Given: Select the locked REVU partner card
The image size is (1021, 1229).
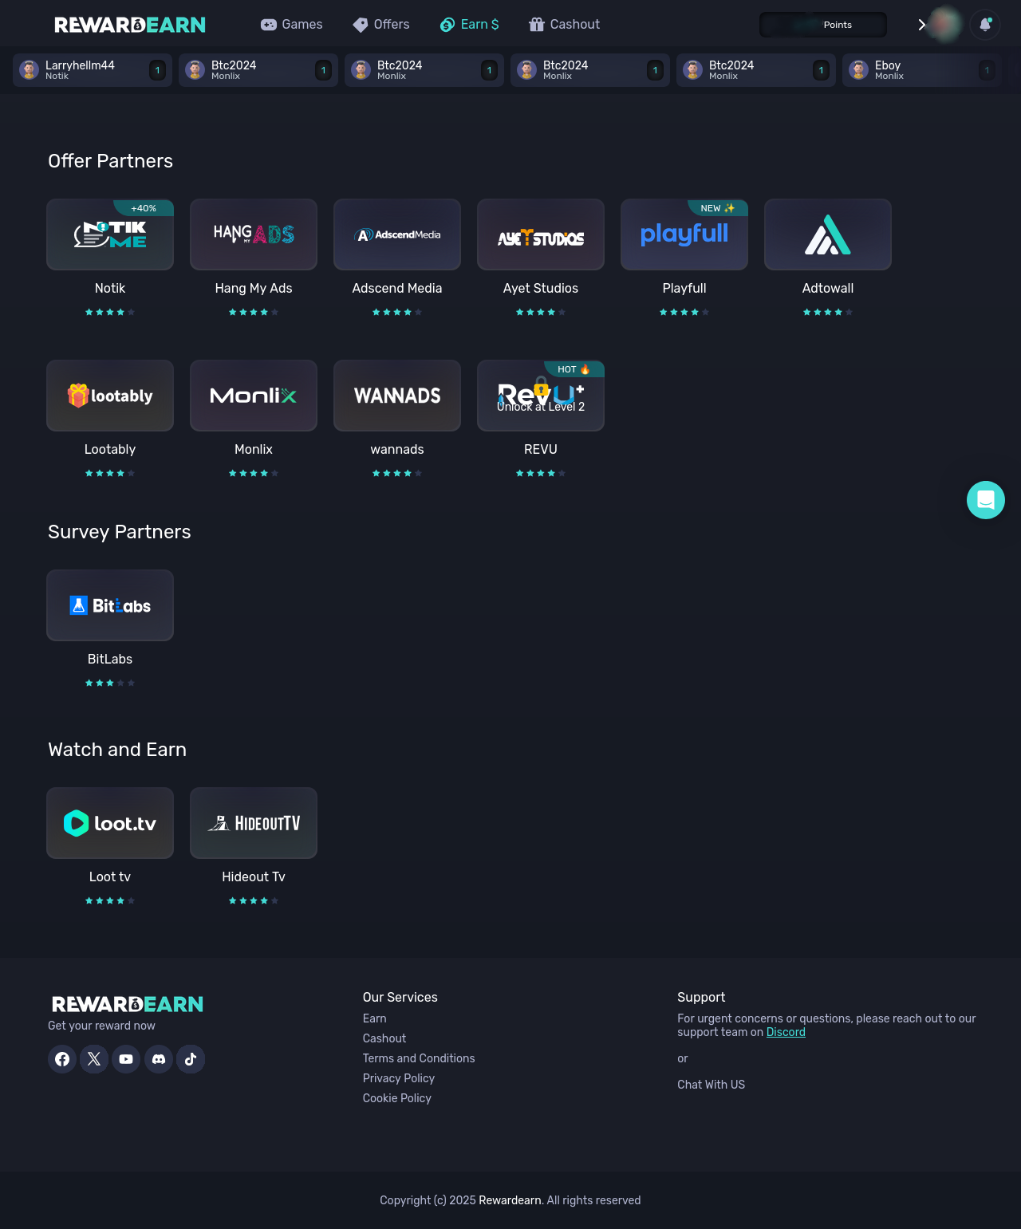Looking at the screenshot, I should (x=541, y=396).
